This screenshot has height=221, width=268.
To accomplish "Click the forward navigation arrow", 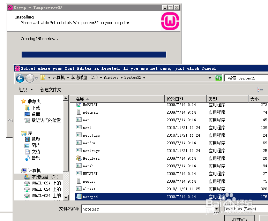I will click(30, 78).
